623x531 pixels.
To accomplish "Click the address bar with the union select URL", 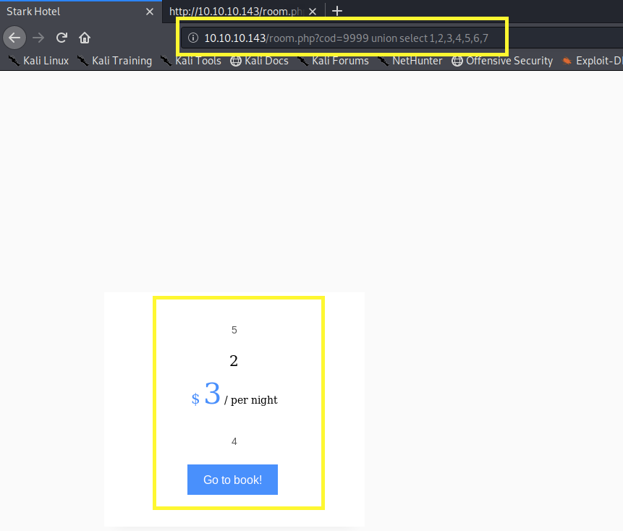I will (346, 38).
